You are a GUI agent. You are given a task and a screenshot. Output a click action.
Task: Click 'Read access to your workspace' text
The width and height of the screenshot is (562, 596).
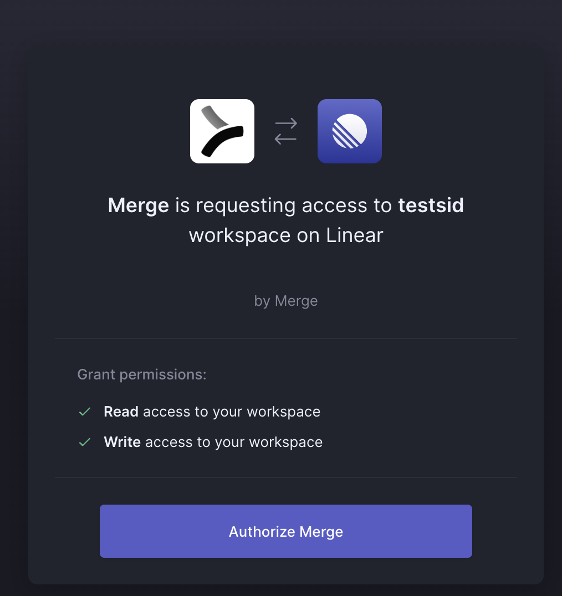[212, 412]
